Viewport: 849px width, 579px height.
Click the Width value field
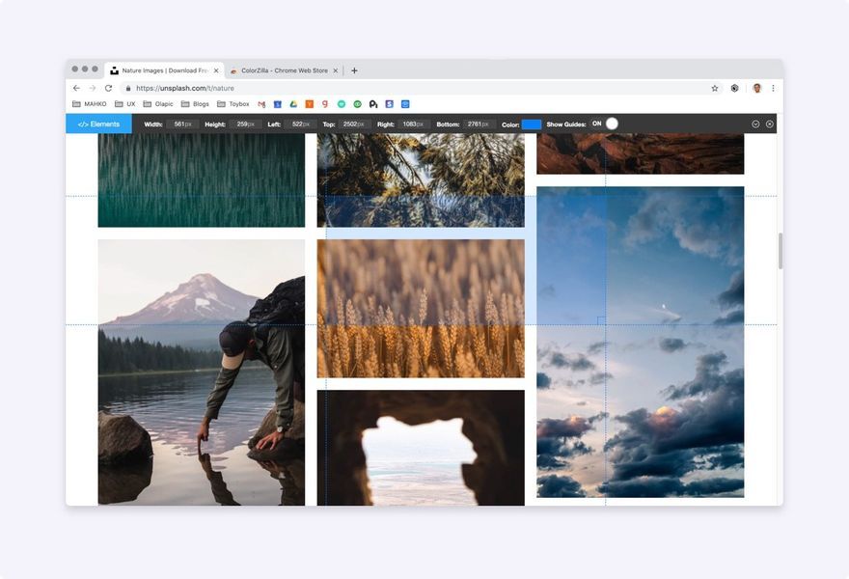pyautogui.click(x=182, y=124)
